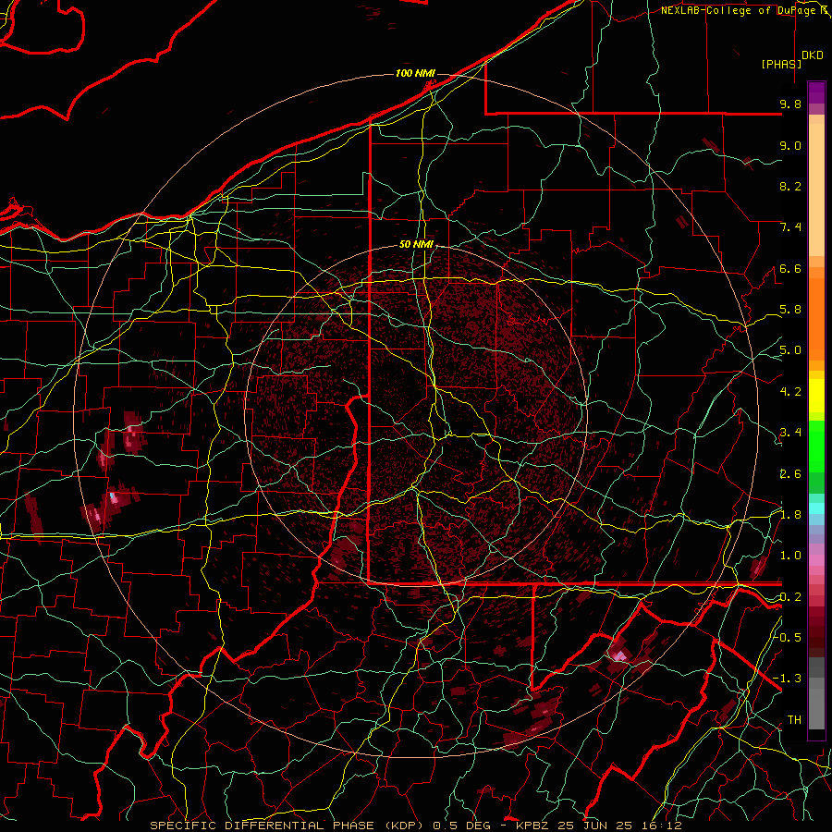Click the orange band of the color scale
The image size is (832, 832).
point(816,318)
